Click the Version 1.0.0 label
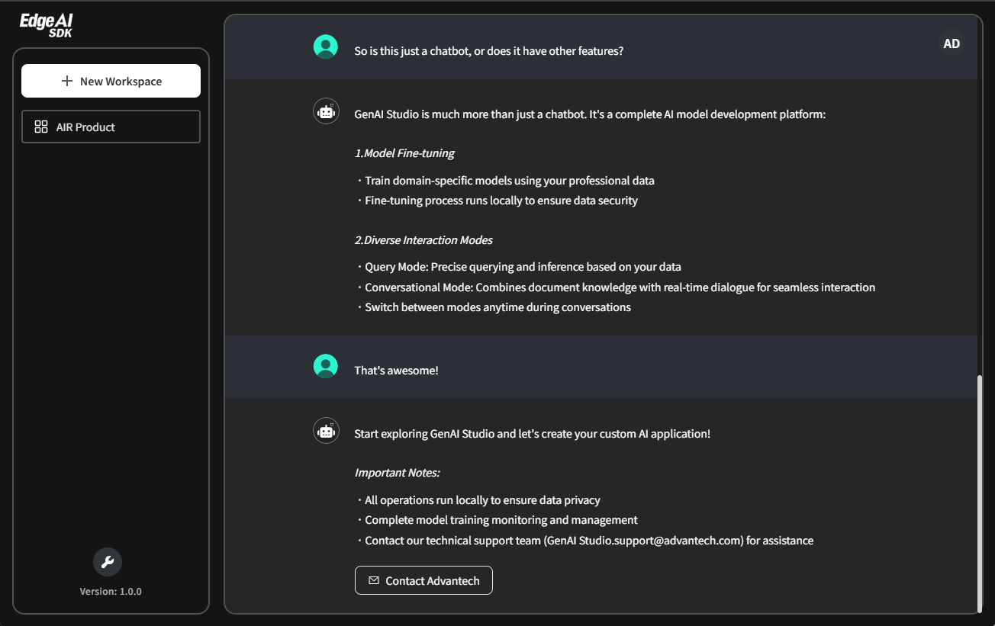Image resolution: width=995 pixels, height=626 pixels. pyautogui.click(x=110, y=590)
